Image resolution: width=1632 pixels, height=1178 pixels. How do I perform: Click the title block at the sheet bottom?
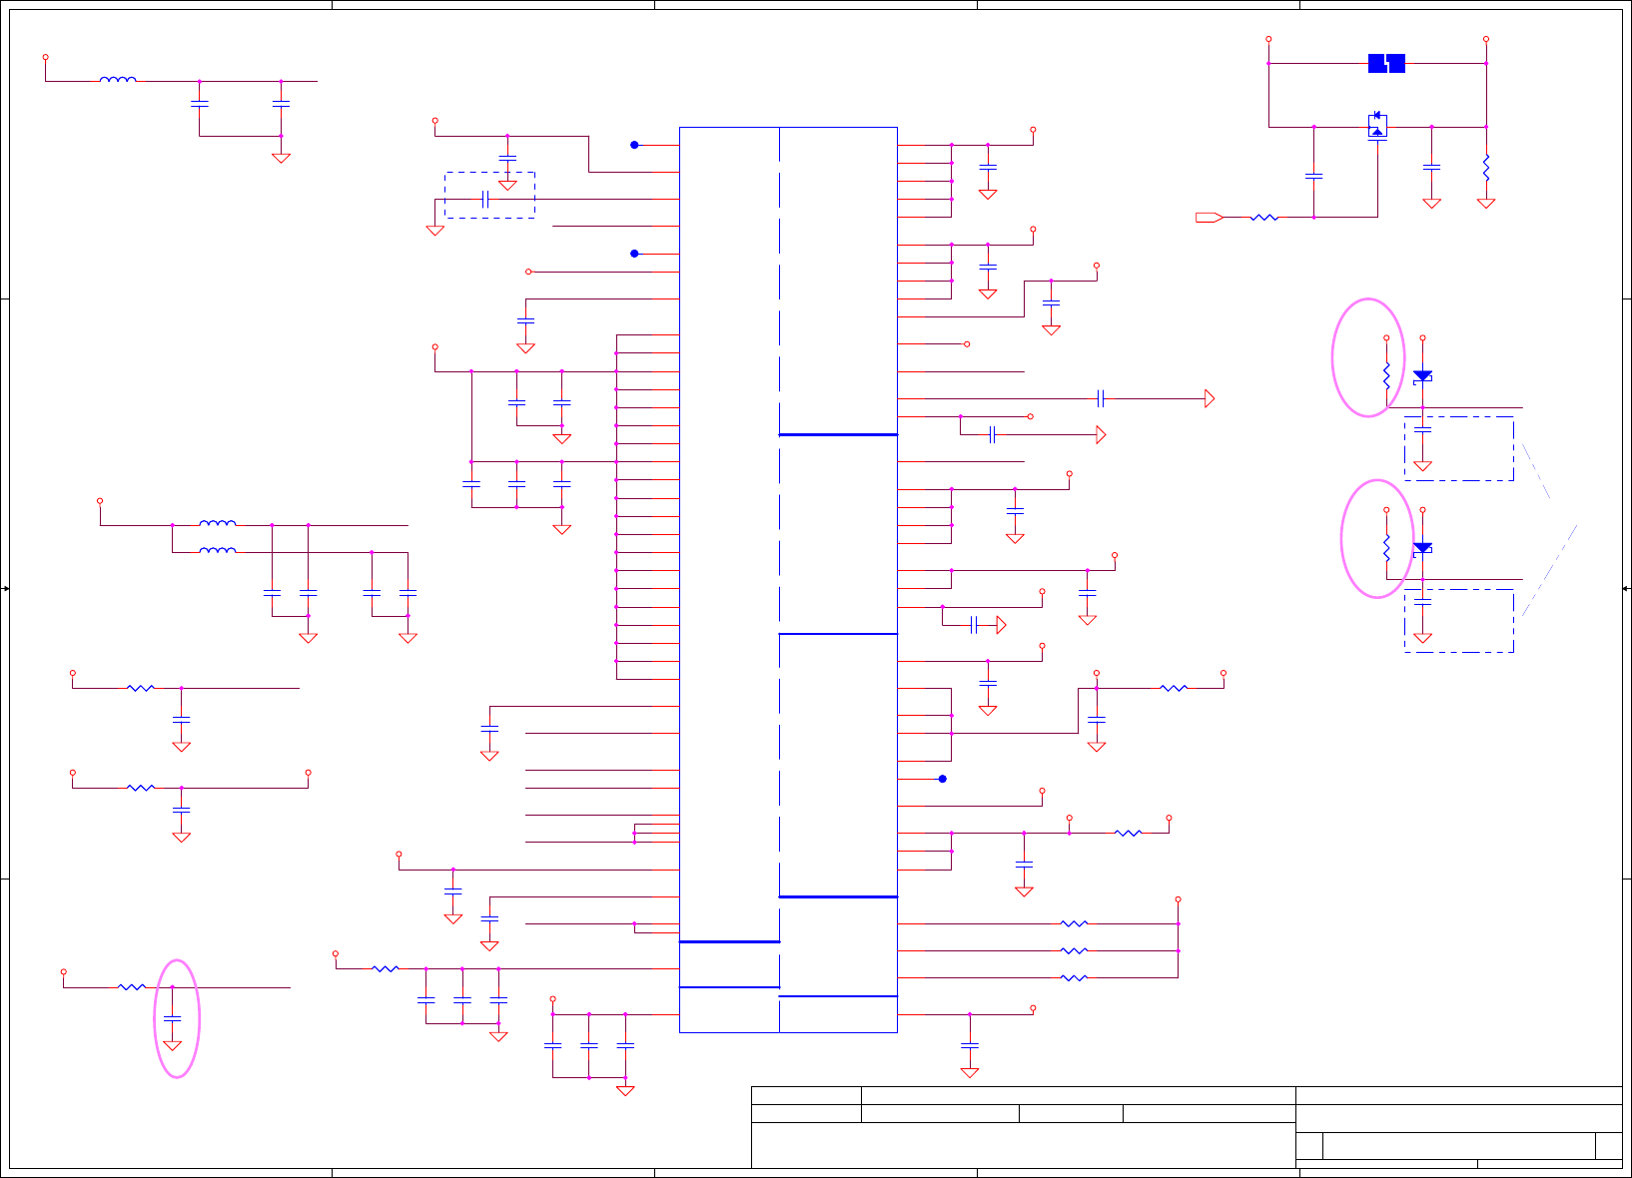tap(1187, 1127)
